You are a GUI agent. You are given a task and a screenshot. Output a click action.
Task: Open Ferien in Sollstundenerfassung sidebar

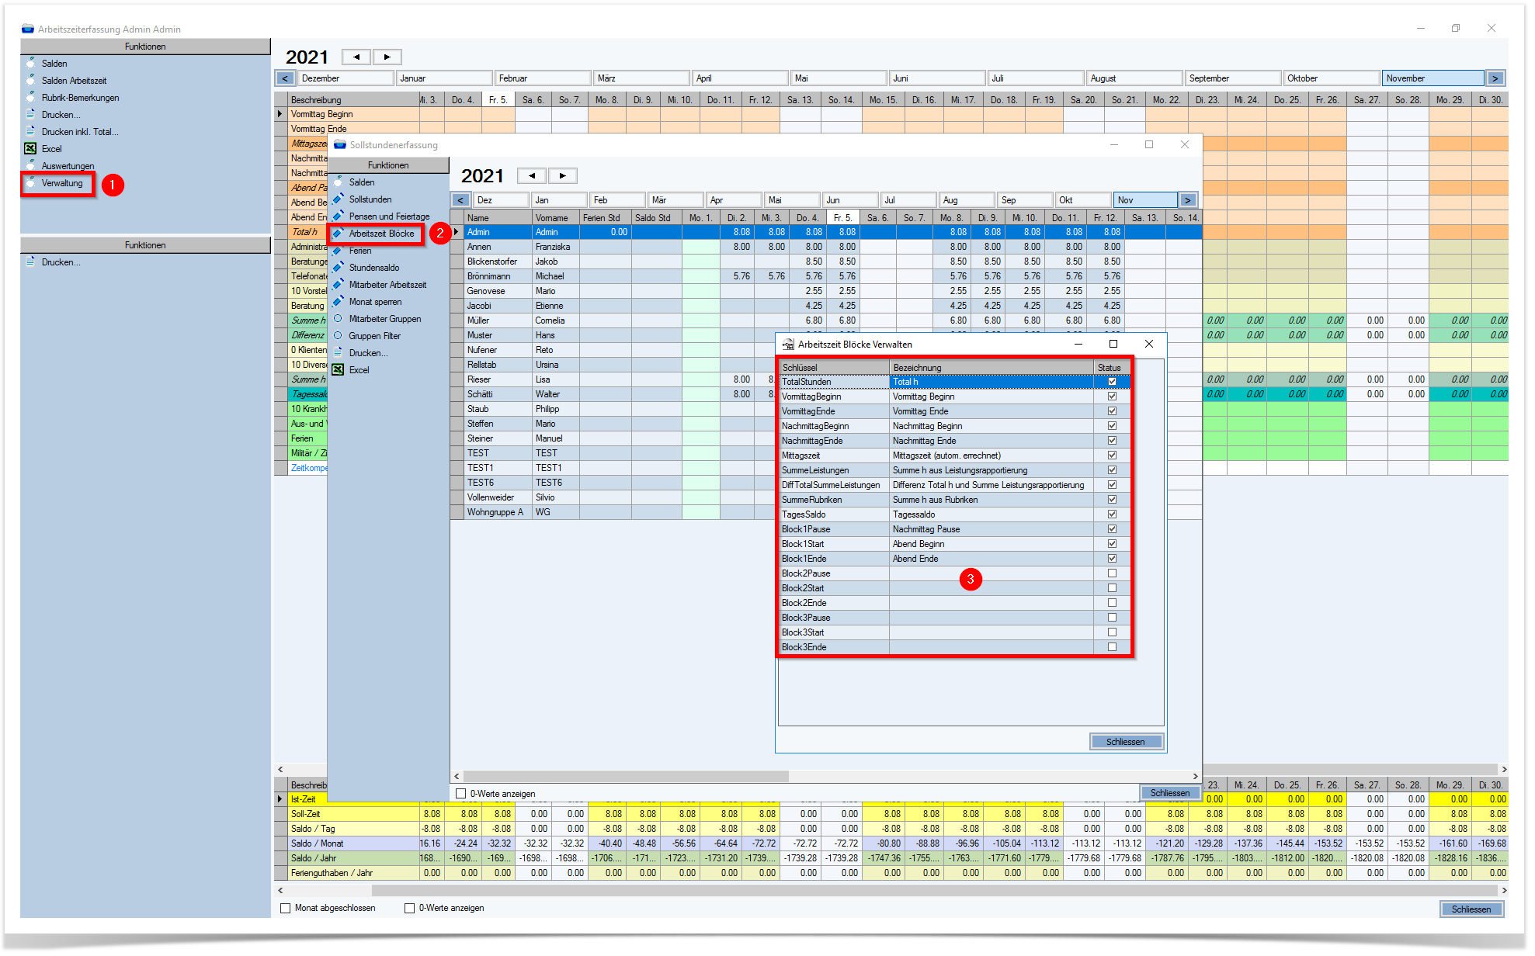tap(360, 251)
